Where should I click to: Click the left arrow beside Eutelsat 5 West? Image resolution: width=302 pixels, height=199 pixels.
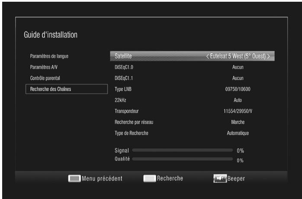coord(207,56)
